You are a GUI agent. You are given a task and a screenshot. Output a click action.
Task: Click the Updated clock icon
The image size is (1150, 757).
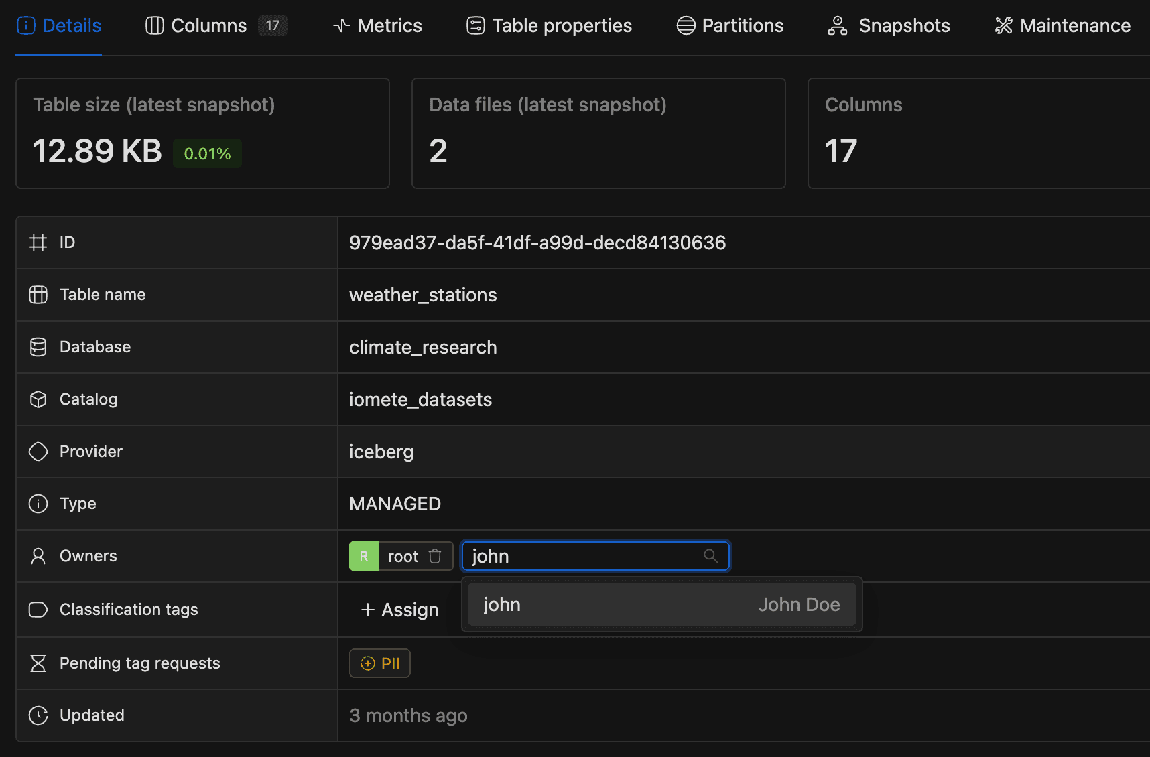[38, 715]
